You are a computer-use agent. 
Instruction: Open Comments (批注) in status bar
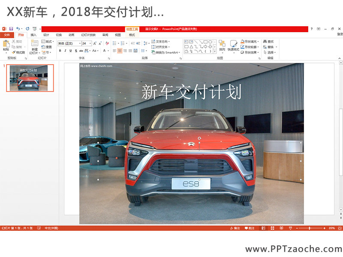tap(250, 228)
